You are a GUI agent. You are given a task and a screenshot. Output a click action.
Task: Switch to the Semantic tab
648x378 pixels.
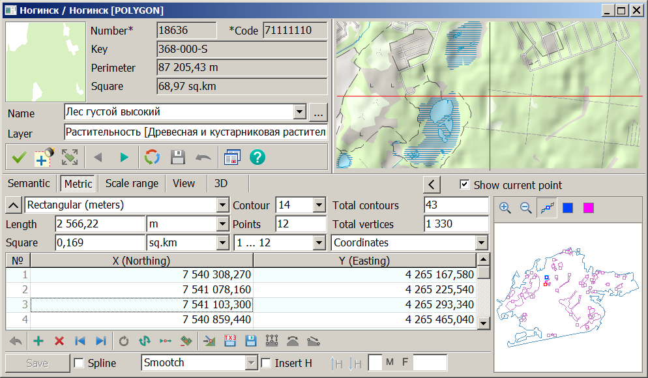pos(29,184)
